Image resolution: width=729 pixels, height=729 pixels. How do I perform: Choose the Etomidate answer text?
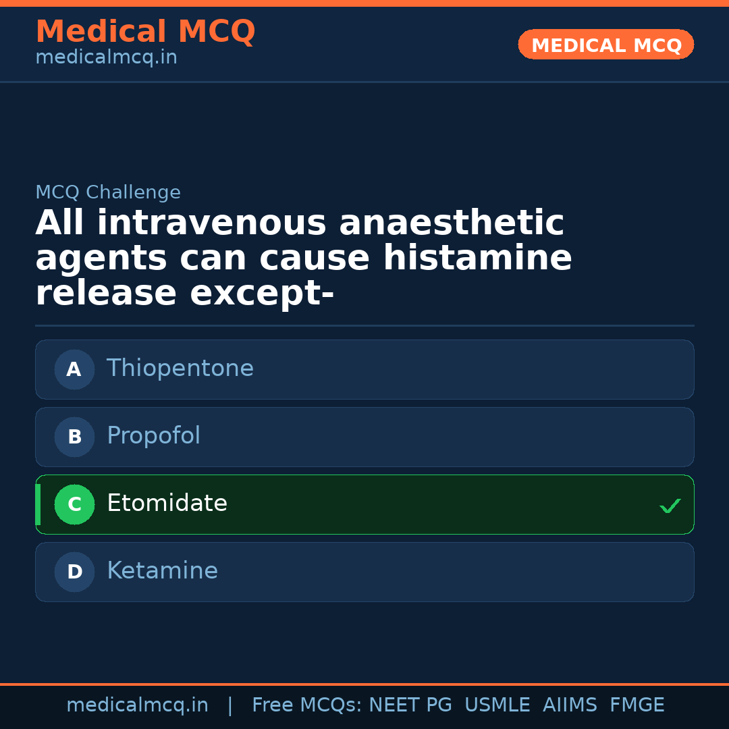[167, 504]
